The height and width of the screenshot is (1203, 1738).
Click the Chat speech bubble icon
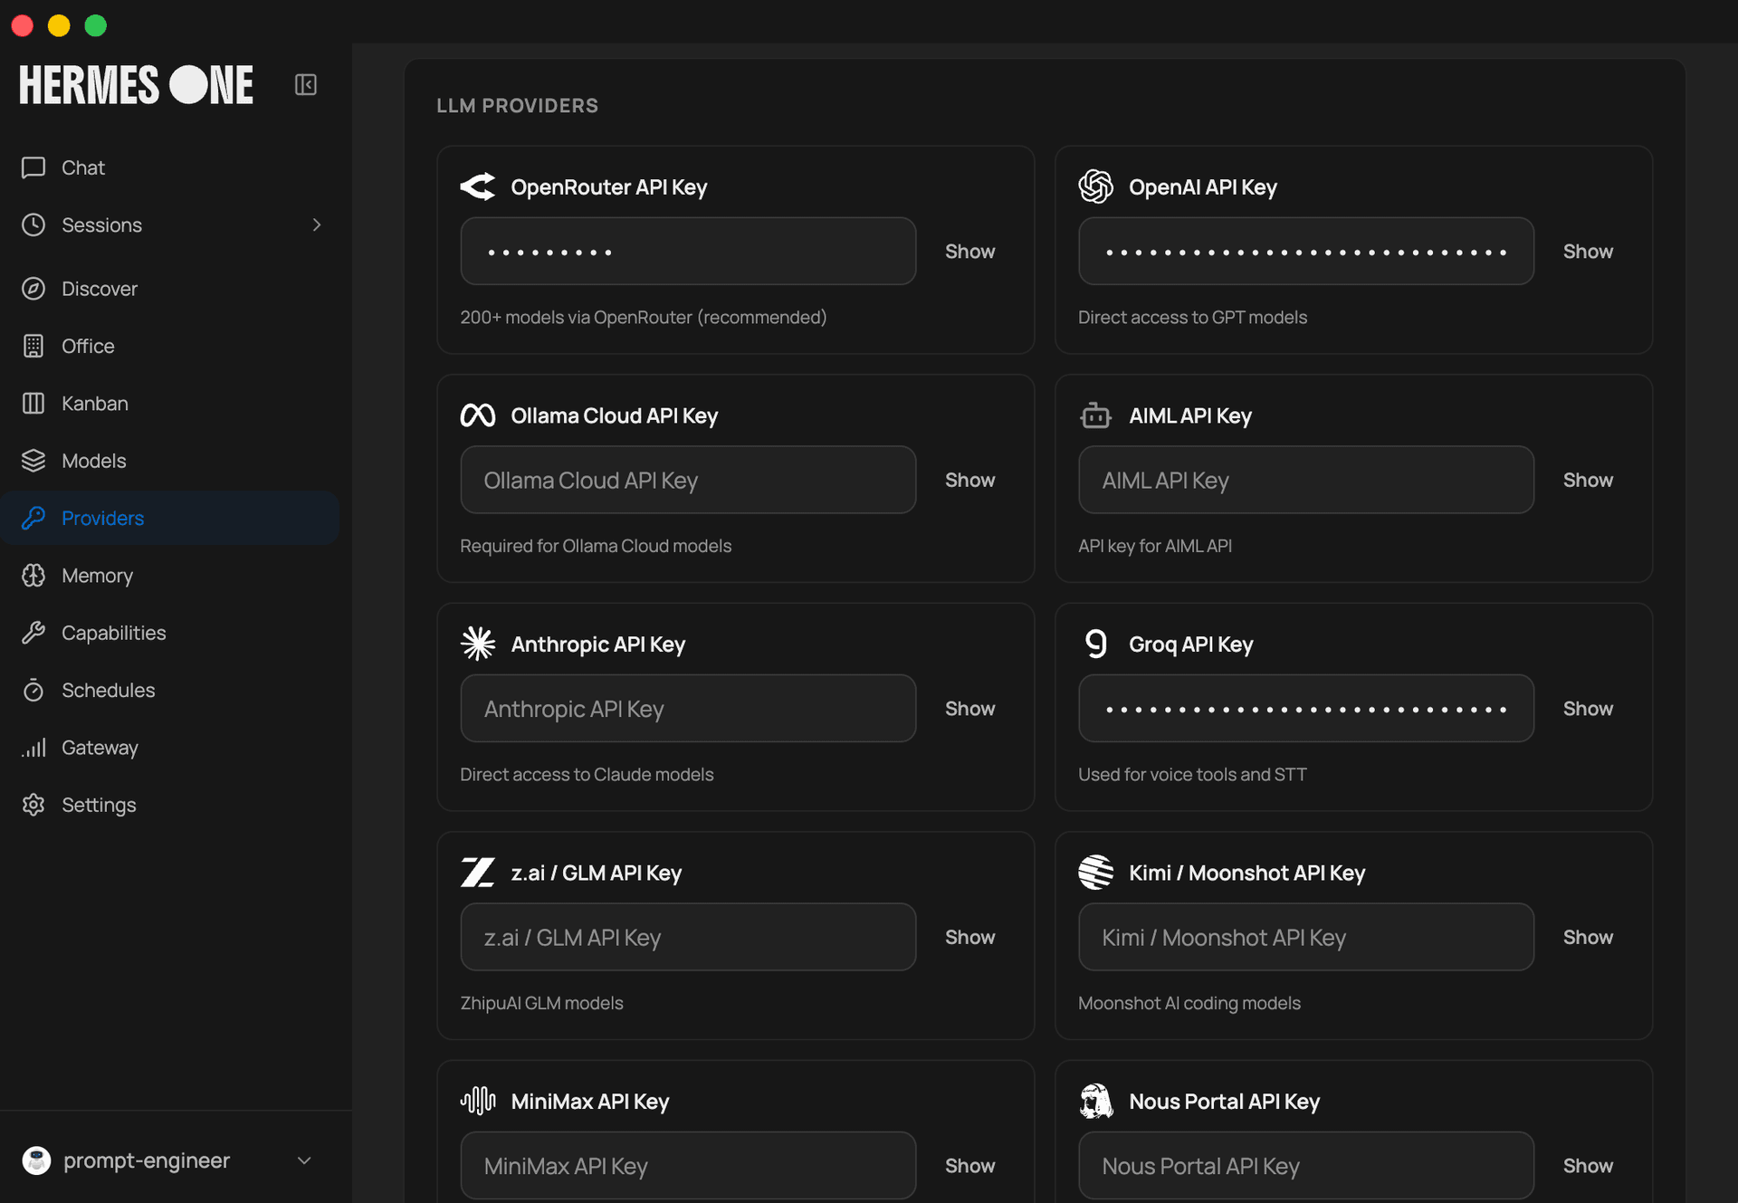coord(33,167)
